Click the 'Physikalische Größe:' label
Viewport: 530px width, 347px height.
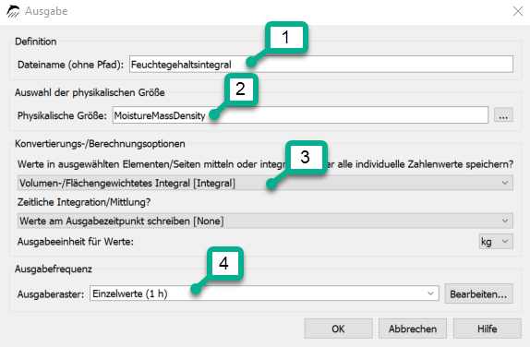click(x=62, y=115)
